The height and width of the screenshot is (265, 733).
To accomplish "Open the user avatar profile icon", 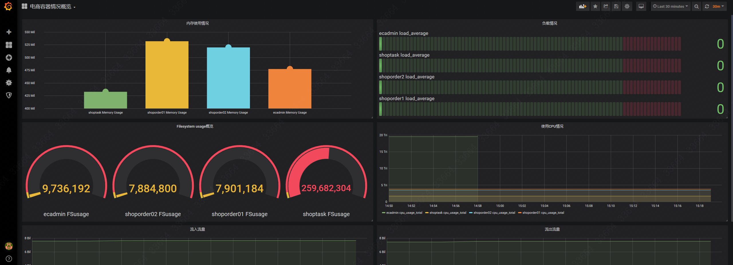I will pos(9,246).
